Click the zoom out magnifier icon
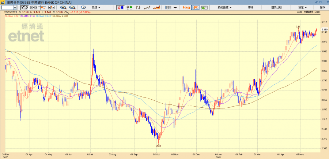 [72, 7]
